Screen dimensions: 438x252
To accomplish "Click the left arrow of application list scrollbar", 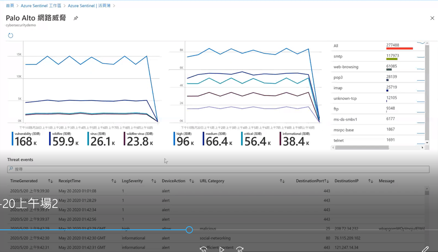I will coord(333,148).
